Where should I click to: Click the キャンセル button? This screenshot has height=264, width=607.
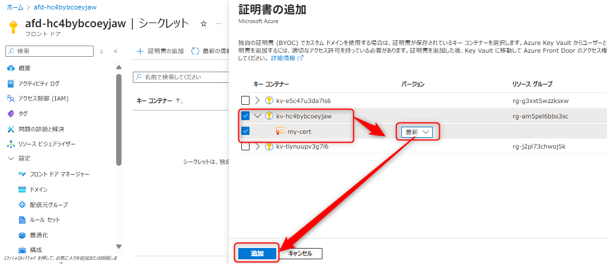301,253
